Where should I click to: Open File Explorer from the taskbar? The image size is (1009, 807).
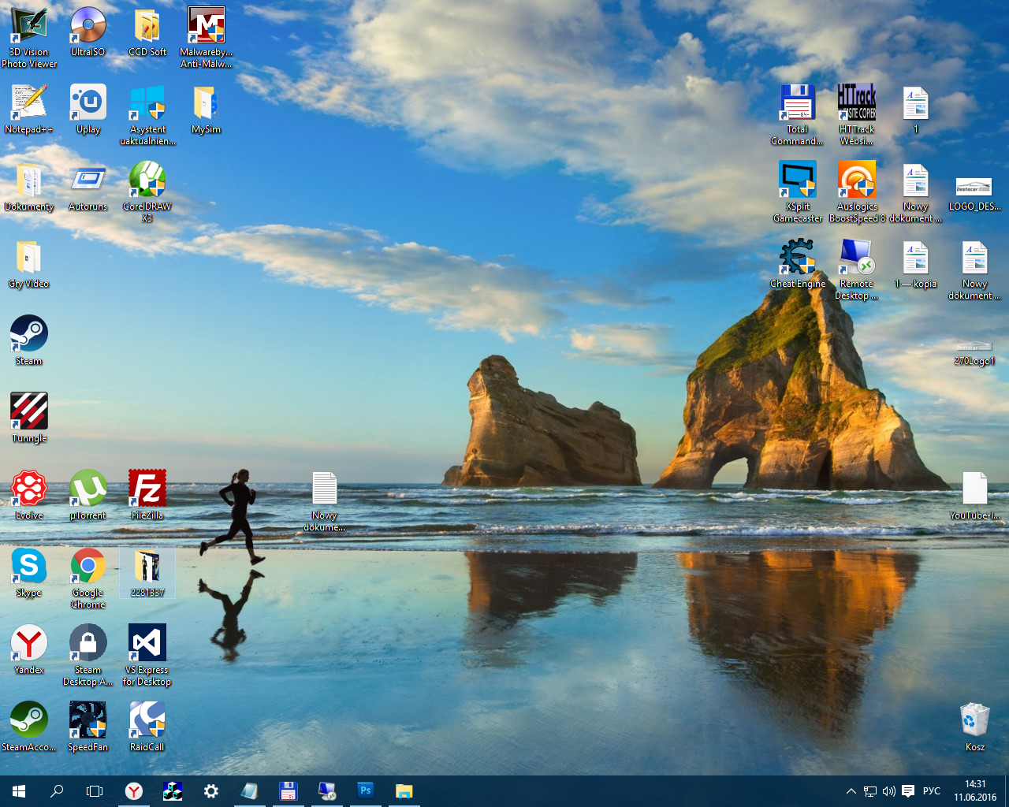(x=404, y=791)
